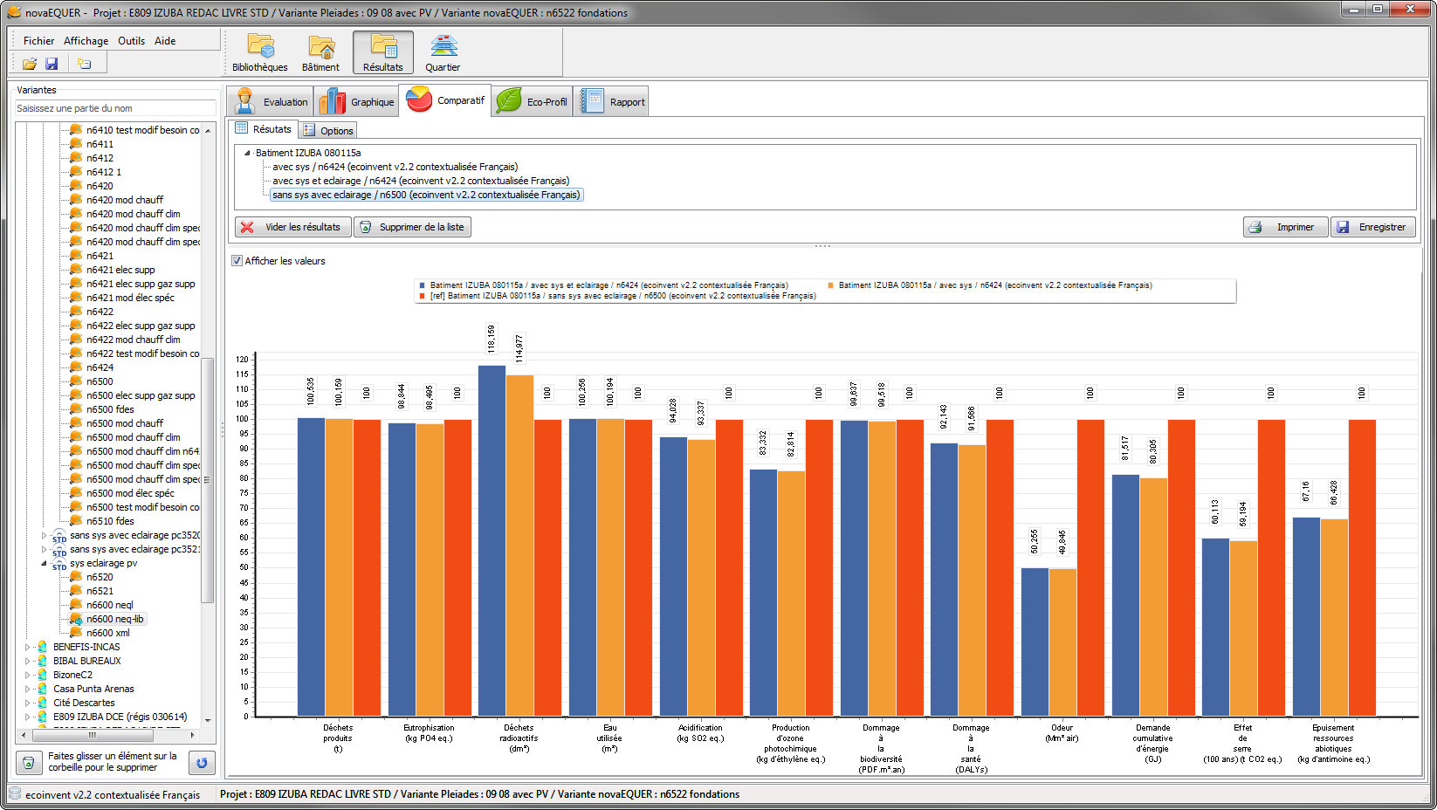The image size is (1437, 810).
Task: Expand the BENEFIS-INCAS project node
Action: [27, 647]
